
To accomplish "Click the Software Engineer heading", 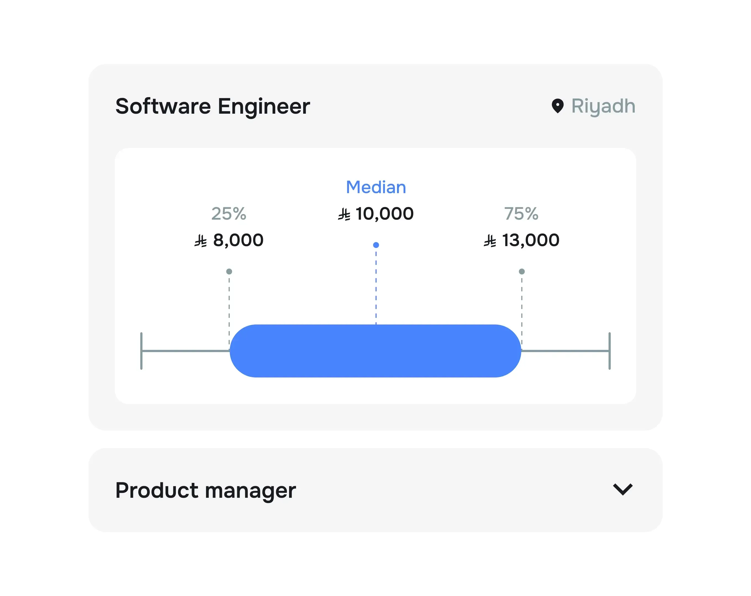I will [213, 106].
